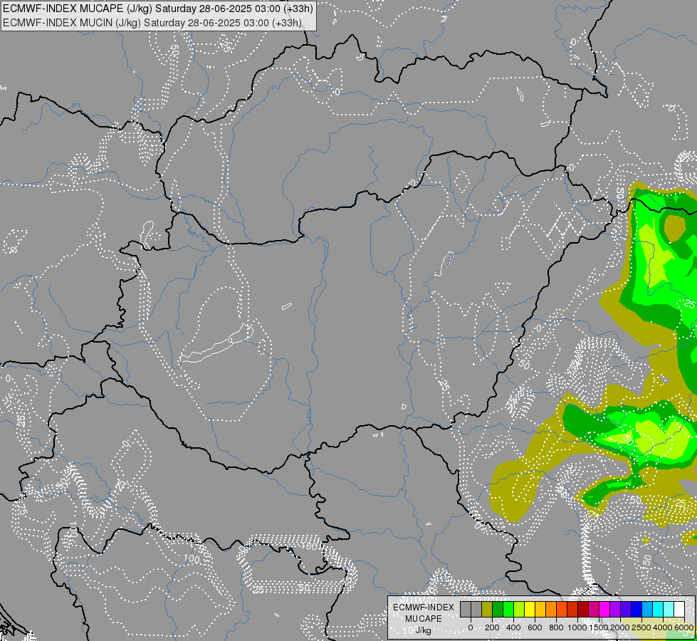Pick the crimson-pink swatch left of 1500

594,610
